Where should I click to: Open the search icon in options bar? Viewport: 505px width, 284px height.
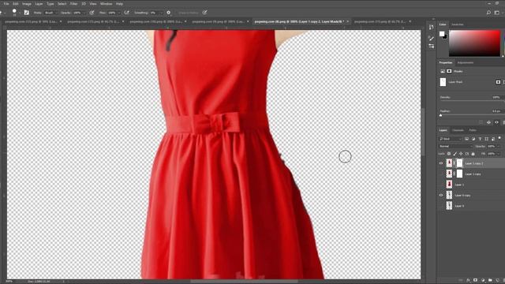[x=488, y=13]
